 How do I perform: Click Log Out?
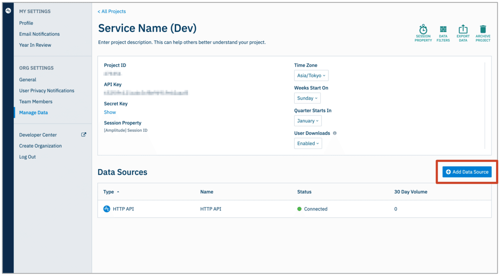click(x=28, y=157)
